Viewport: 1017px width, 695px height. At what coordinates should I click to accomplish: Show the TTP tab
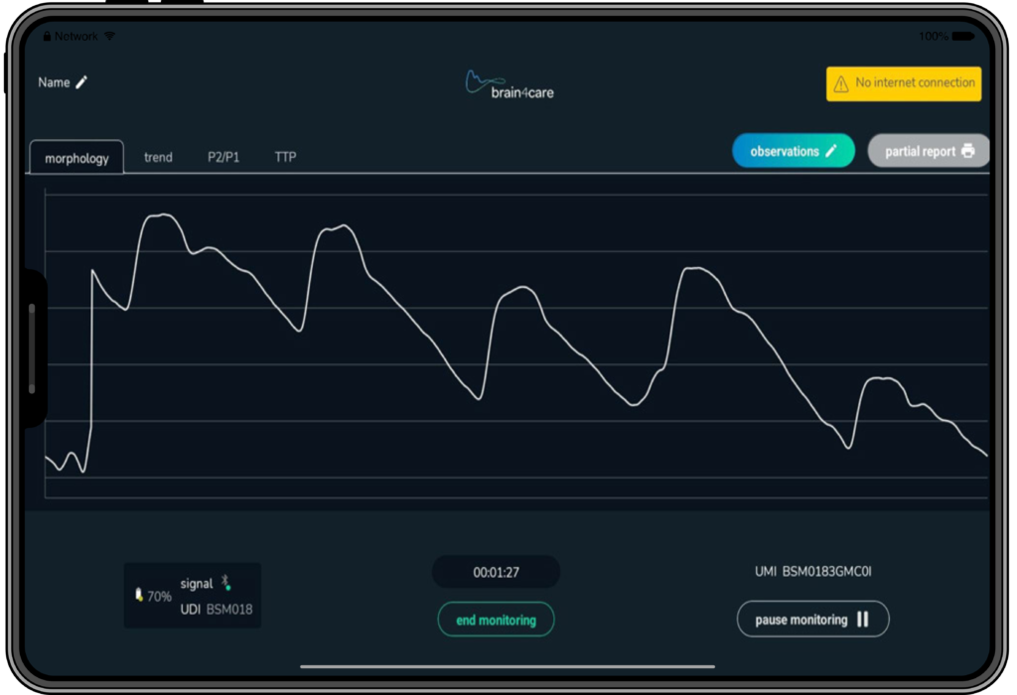pyautogui.click(x=285, y=157)
